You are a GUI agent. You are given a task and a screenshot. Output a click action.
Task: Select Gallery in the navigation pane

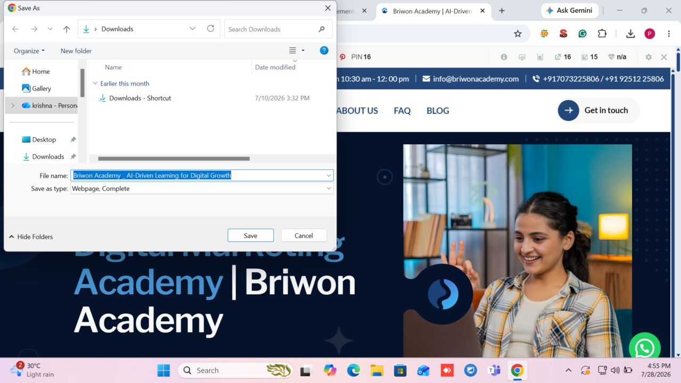pos(36,88)
